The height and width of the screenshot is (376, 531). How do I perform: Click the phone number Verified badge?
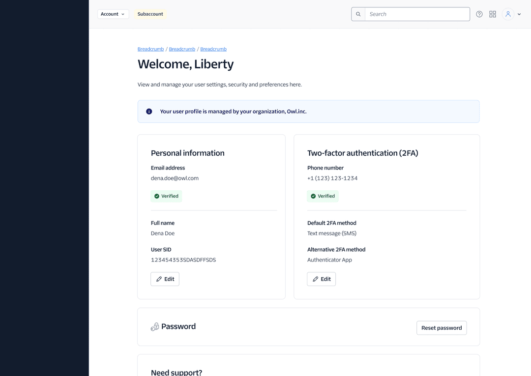coord(323,196)
